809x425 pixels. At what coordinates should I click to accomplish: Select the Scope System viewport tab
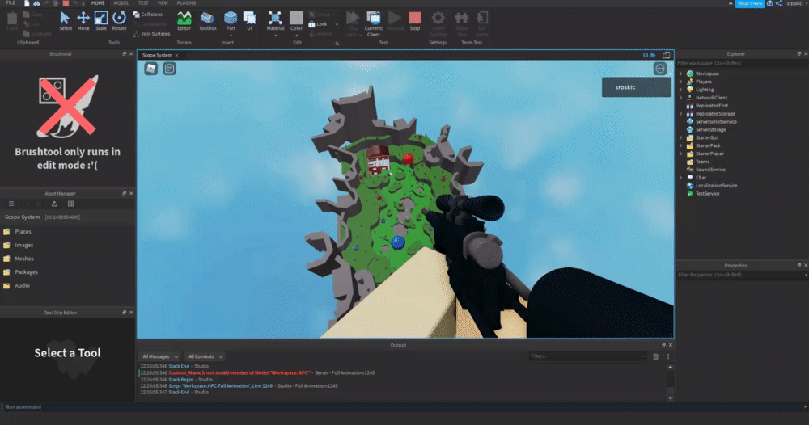click(158, 55)
